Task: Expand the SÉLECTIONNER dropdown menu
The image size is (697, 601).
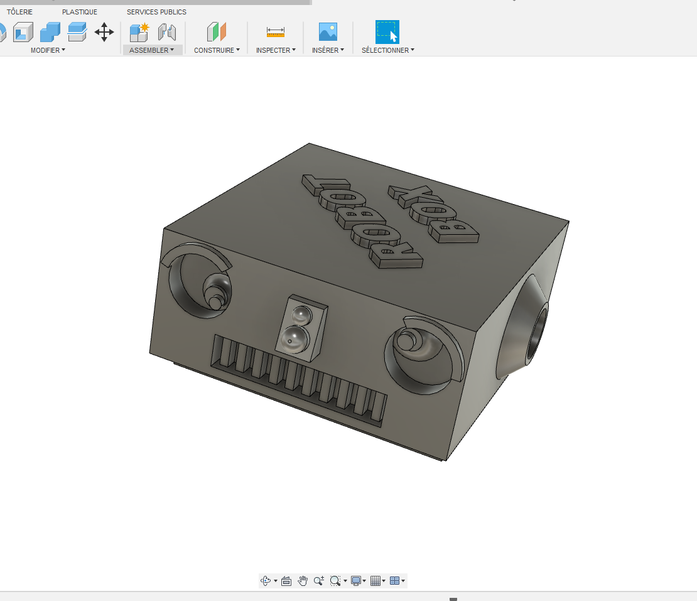Action: (388, 50)
